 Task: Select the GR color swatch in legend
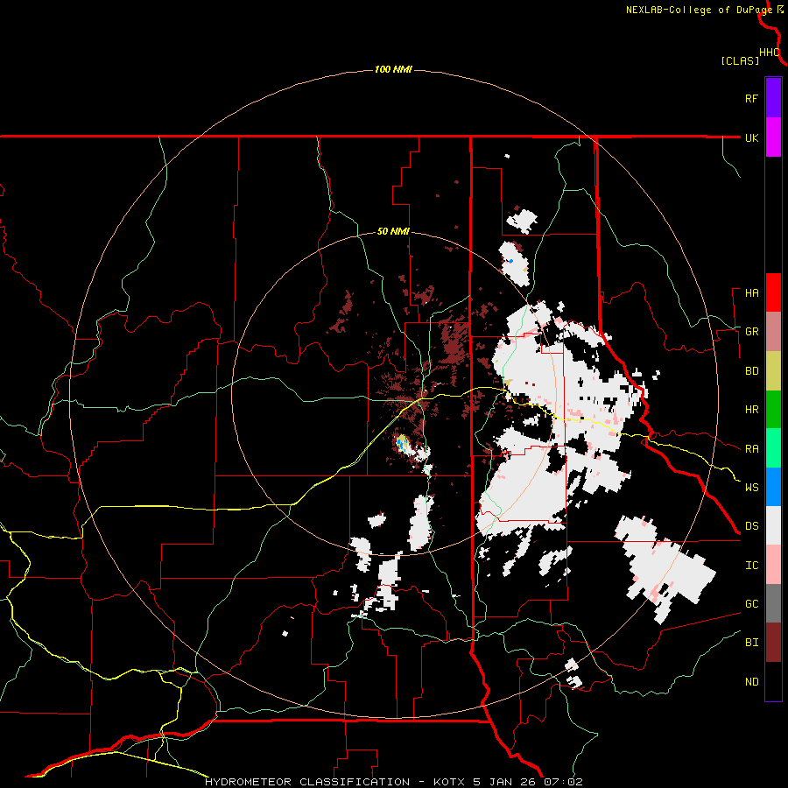pos(773,332)
